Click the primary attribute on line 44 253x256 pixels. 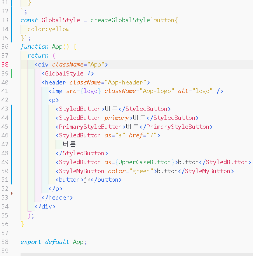[x=117, y=118]
